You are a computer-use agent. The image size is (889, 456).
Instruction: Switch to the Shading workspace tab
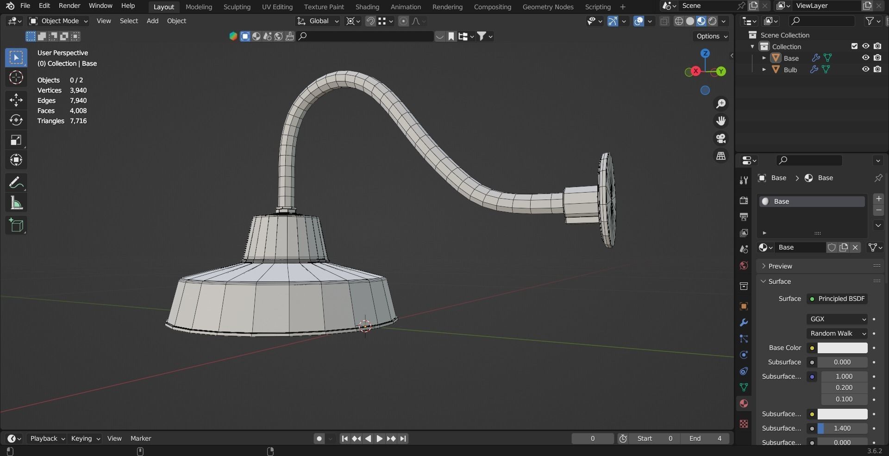(367, 7)
